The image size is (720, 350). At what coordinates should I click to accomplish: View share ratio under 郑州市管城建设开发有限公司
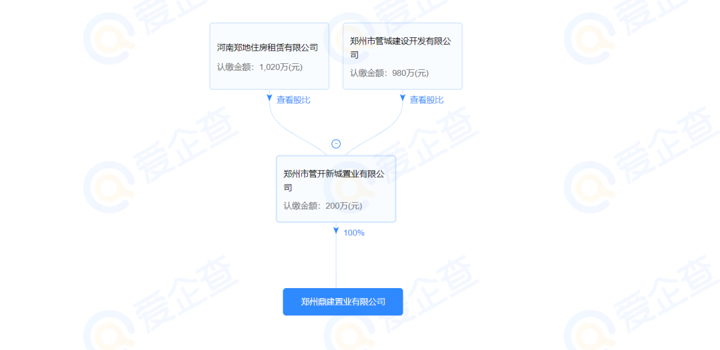[x=427, y=100]
